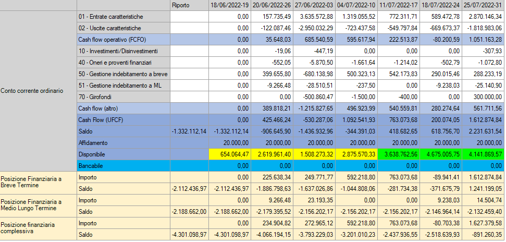
Task: Select Affidamento row label
Action: click(x=124, y=143)
